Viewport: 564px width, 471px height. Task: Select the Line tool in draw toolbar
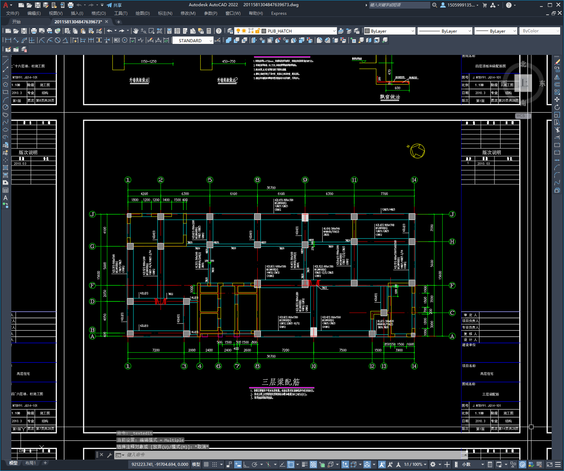[5, 62]
